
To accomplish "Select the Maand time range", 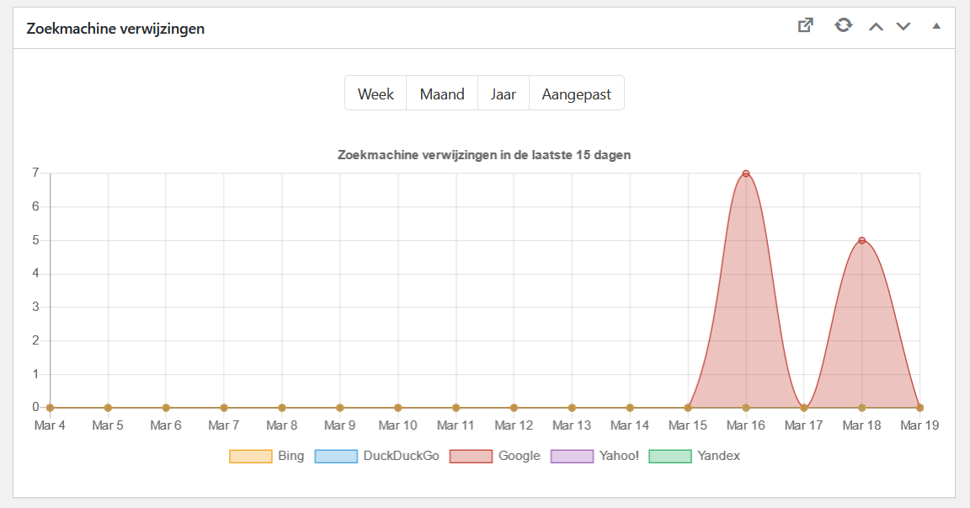I will tap(442, 94).
